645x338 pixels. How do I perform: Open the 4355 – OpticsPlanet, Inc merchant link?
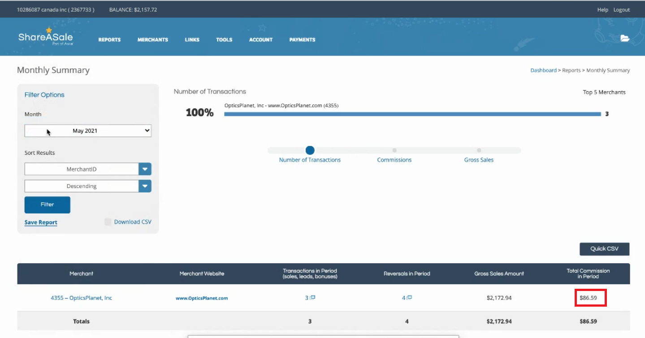tap(81, 298)
